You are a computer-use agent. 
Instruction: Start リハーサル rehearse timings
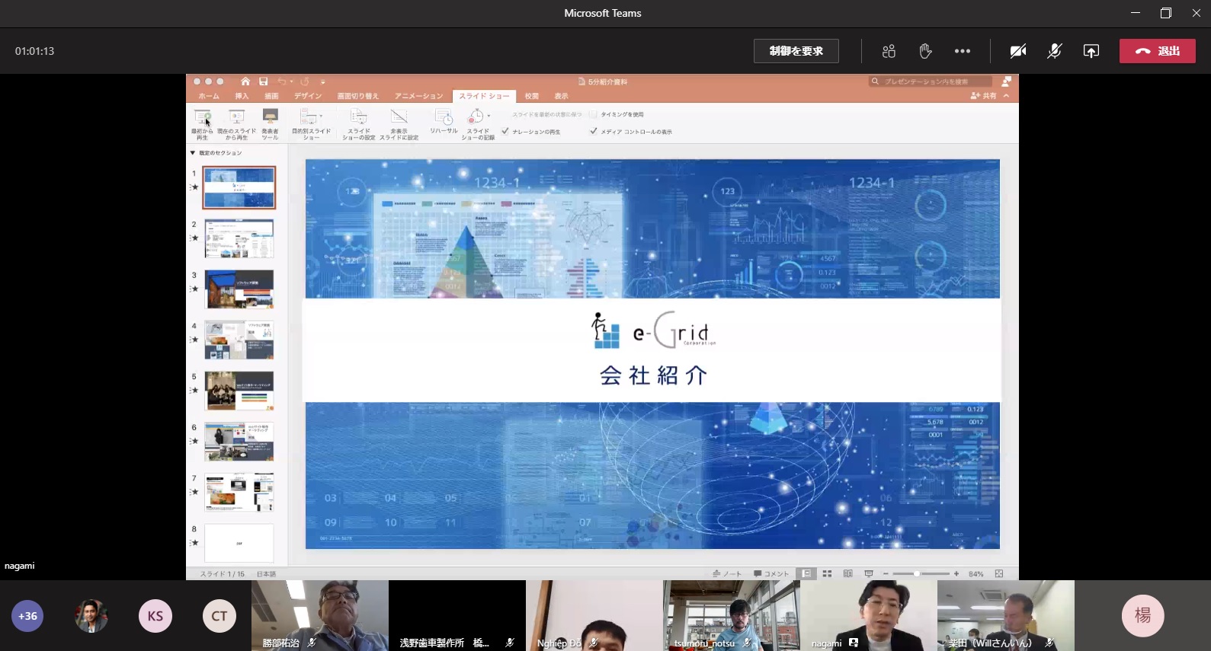click(444, 122)
